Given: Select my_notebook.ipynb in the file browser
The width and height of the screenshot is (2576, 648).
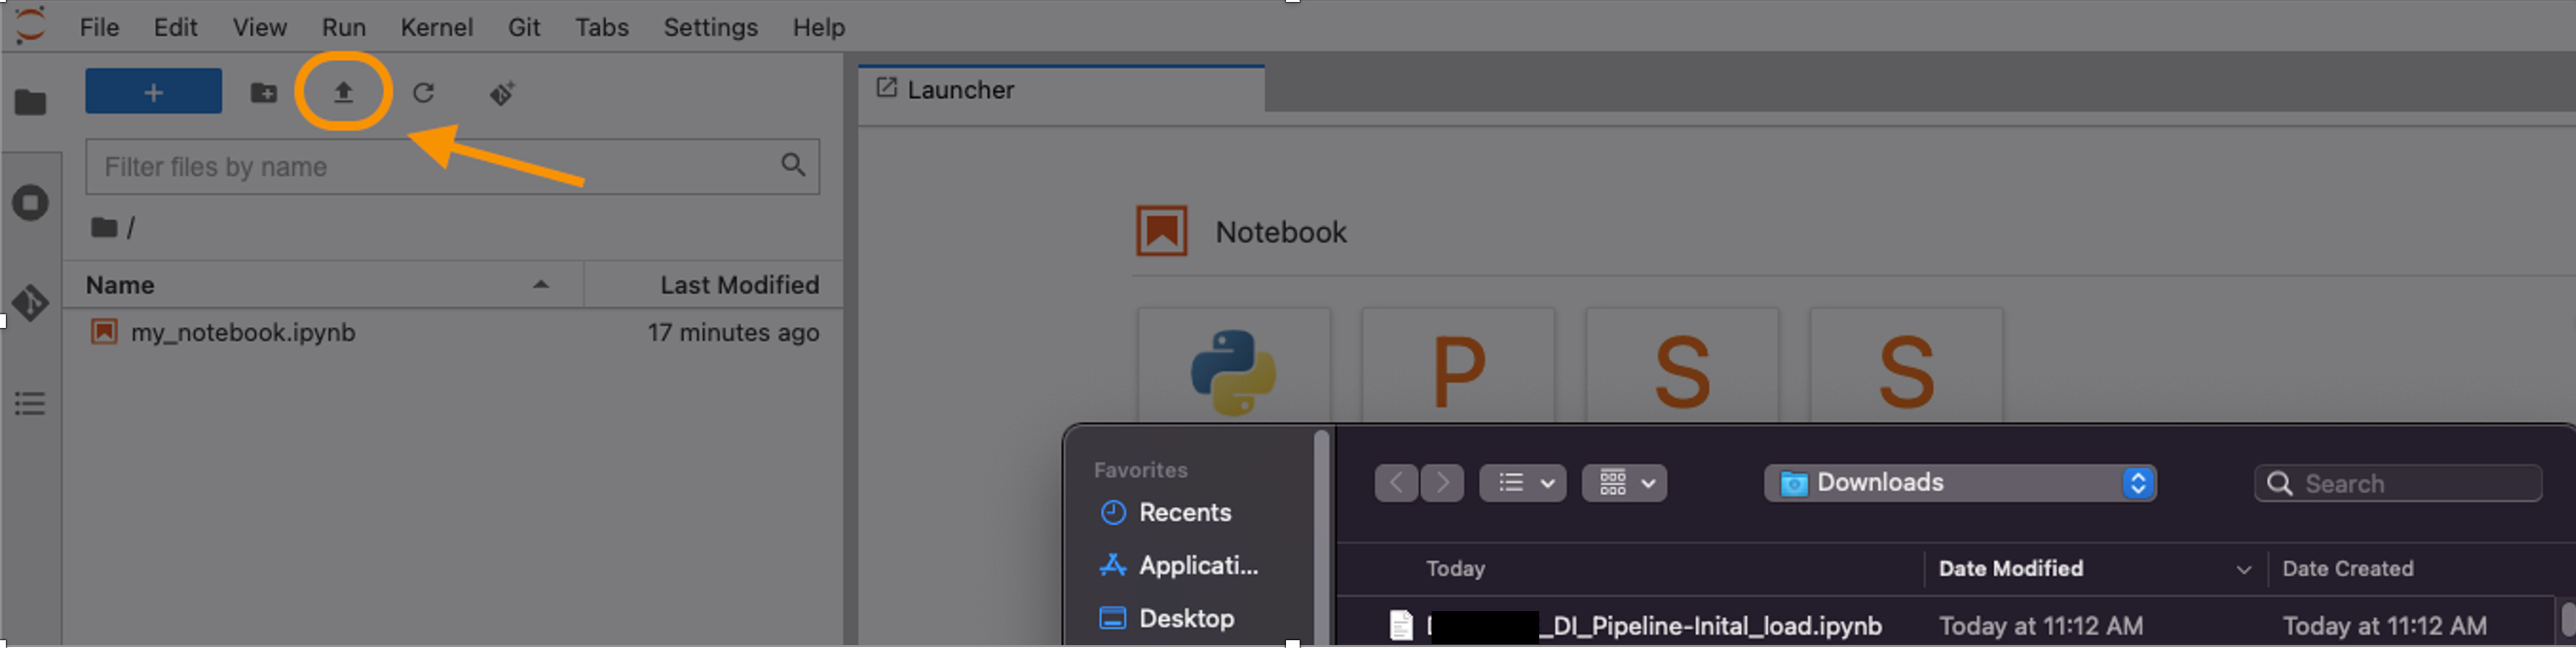Looking at the screenshot, I should 453,332.
